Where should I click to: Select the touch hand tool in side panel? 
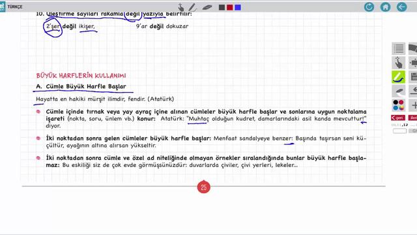pyautogui.click(x=398, y=63)
